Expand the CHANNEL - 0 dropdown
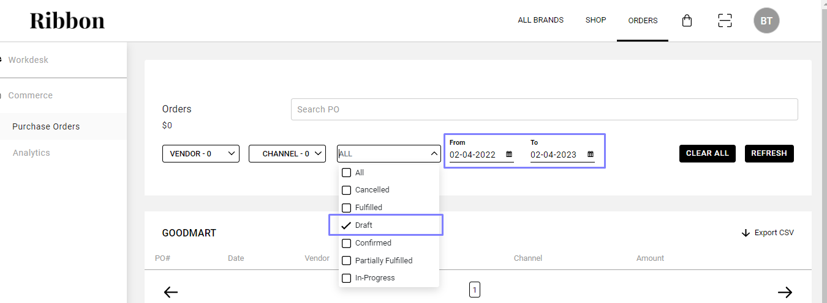 pyautogui.click(x=287, y=154)
